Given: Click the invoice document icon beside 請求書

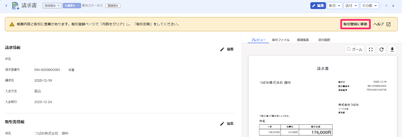Looking at the screenshot, I should 16,6.
